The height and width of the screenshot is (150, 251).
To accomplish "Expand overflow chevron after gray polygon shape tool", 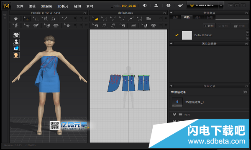I will click(161, 18).
